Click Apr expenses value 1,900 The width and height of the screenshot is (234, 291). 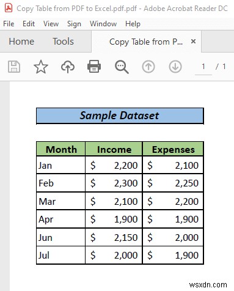187,219
